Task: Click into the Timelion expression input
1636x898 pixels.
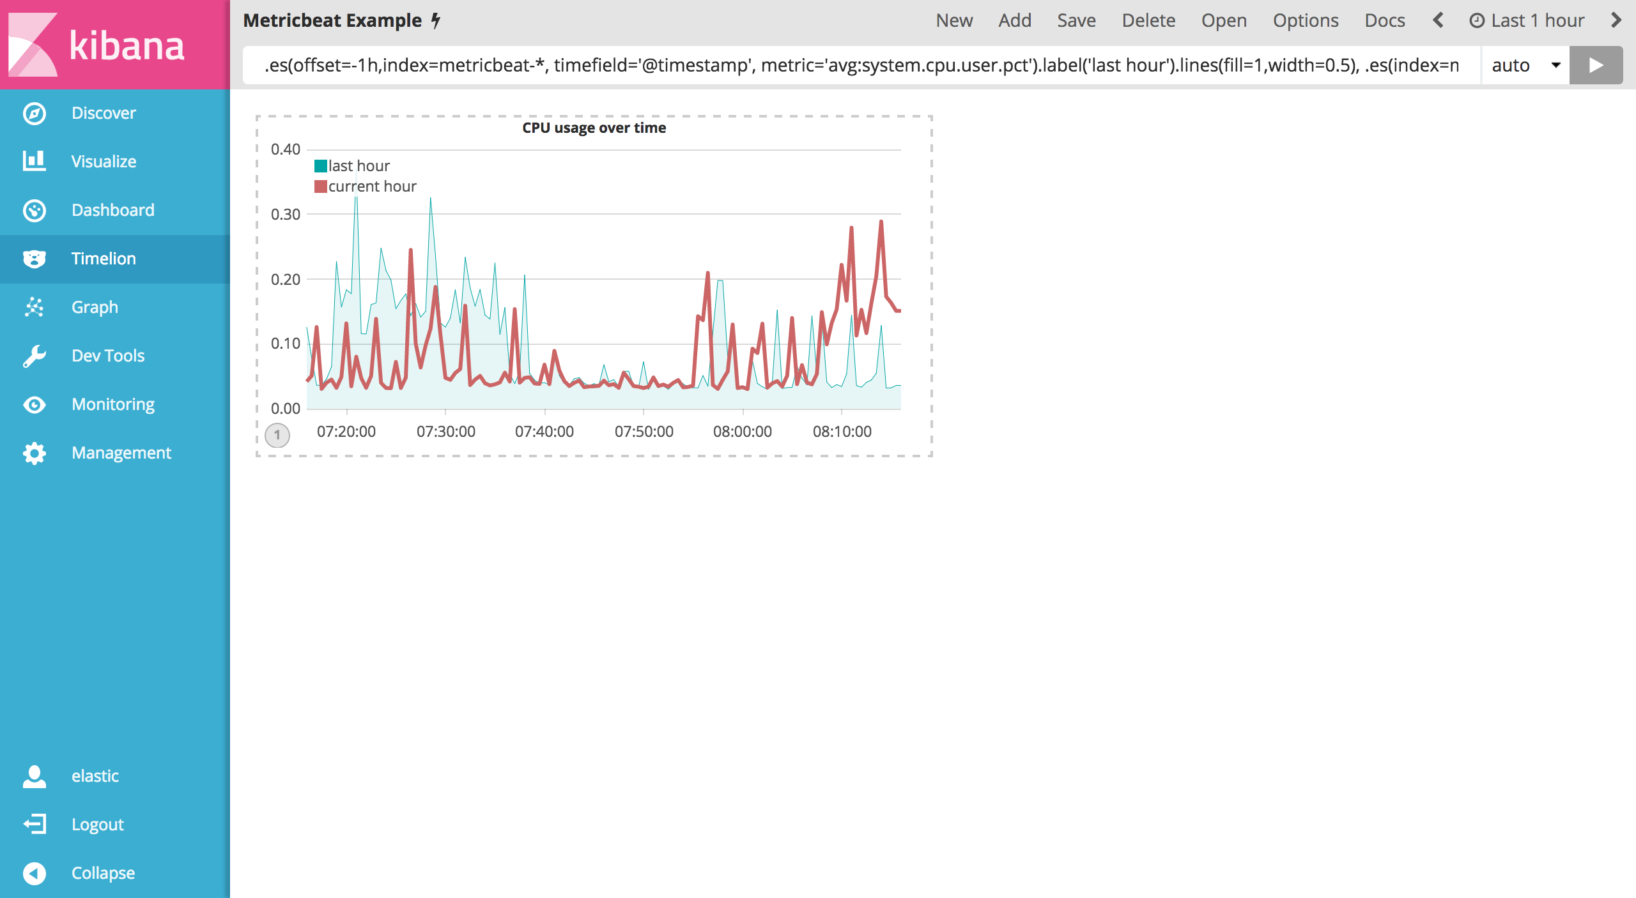Action: [860, 65]
